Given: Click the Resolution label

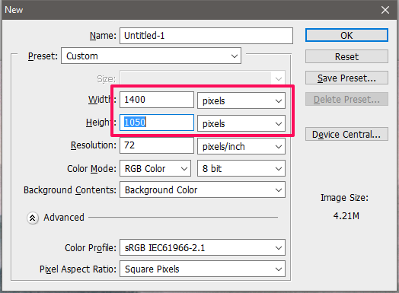Looking at the screenshot, I should pyautogui.click(x=94, y=145).
